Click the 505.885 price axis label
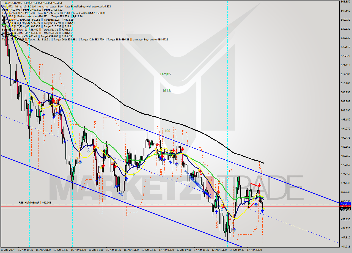352x253 pixels. 345,101
